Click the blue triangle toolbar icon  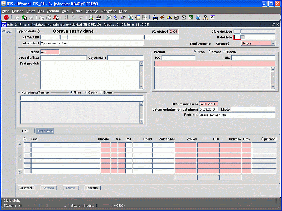pyautogui.click(x=169, y=18)
